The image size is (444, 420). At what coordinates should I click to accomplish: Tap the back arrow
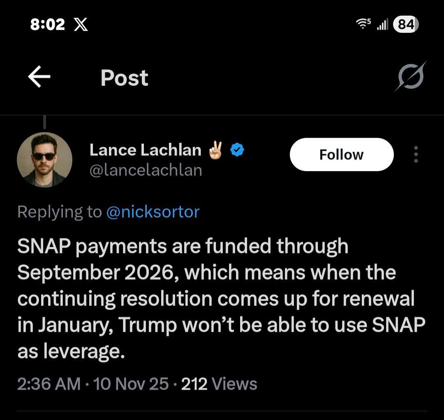pyautogui.click(x=39, y=78)
